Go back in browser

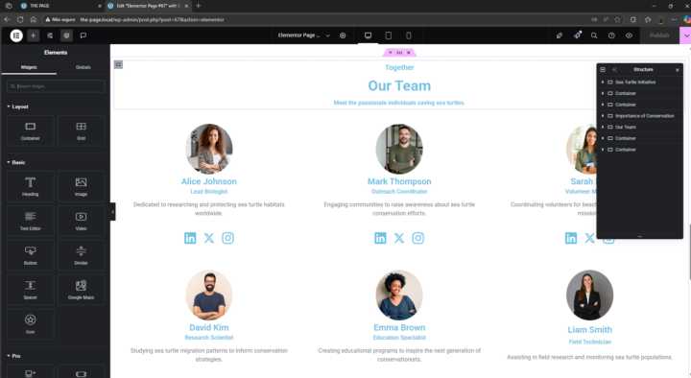click(7, 19)
